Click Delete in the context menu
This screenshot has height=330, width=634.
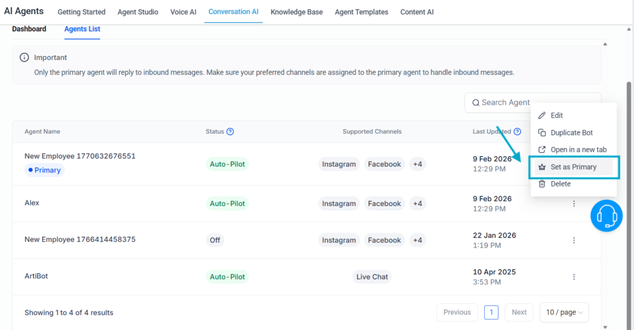560,184
